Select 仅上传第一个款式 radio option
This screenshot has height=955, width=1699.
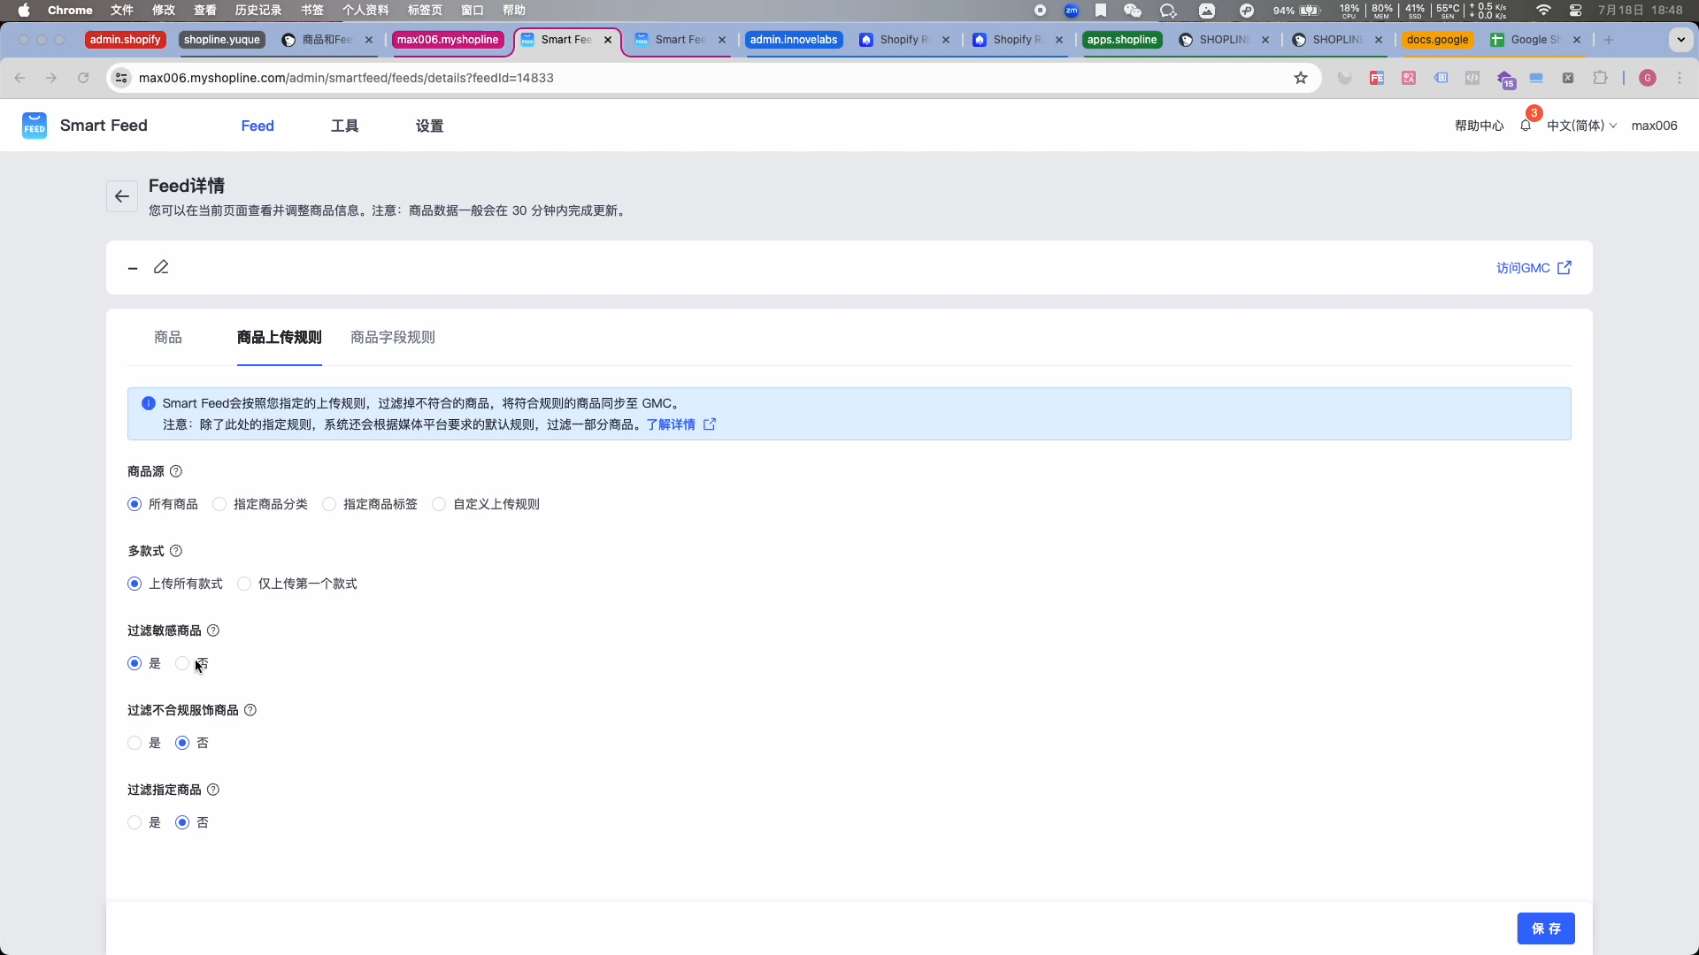click(x=244, y=584)
